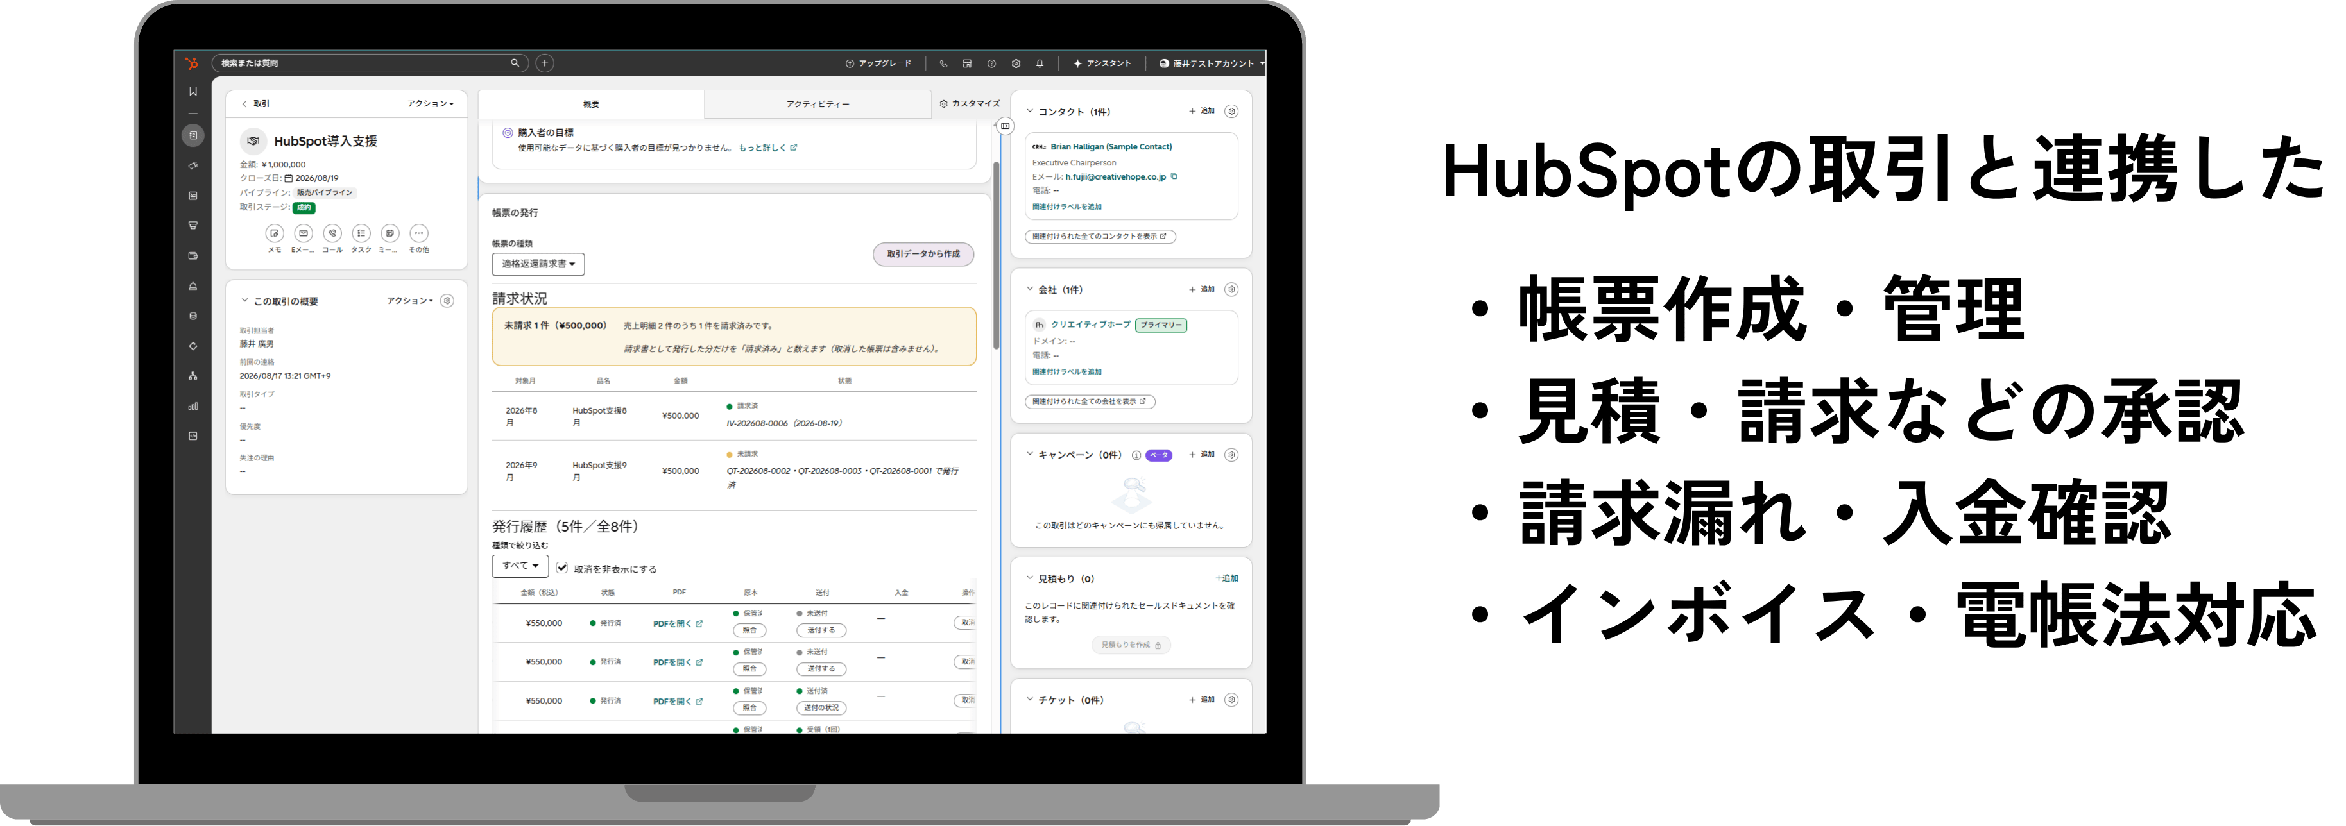Open the Brian Halligan (Sample Contact) link

point(1111,146)
